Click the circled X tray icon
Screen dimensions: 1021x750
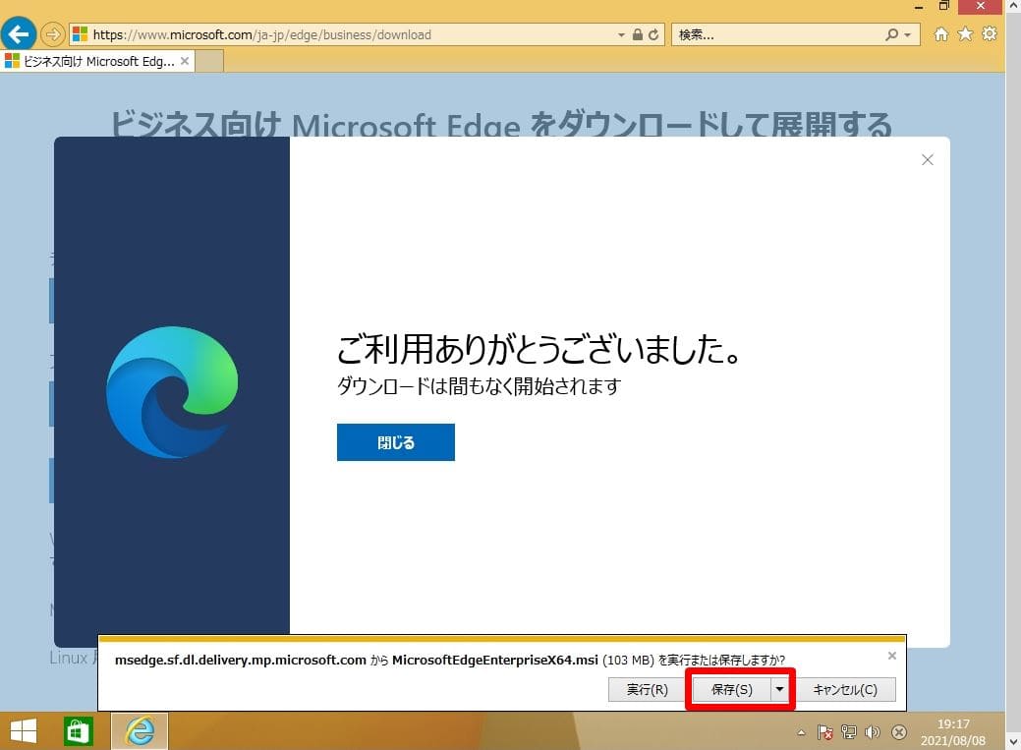click(x=899, y=732)
